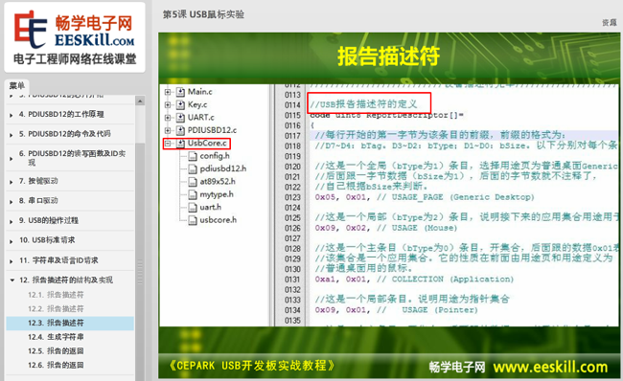Screen dimensions: 623x381
Task: Open lesson item 12.1 报告描述符
Action: [56, 295]
